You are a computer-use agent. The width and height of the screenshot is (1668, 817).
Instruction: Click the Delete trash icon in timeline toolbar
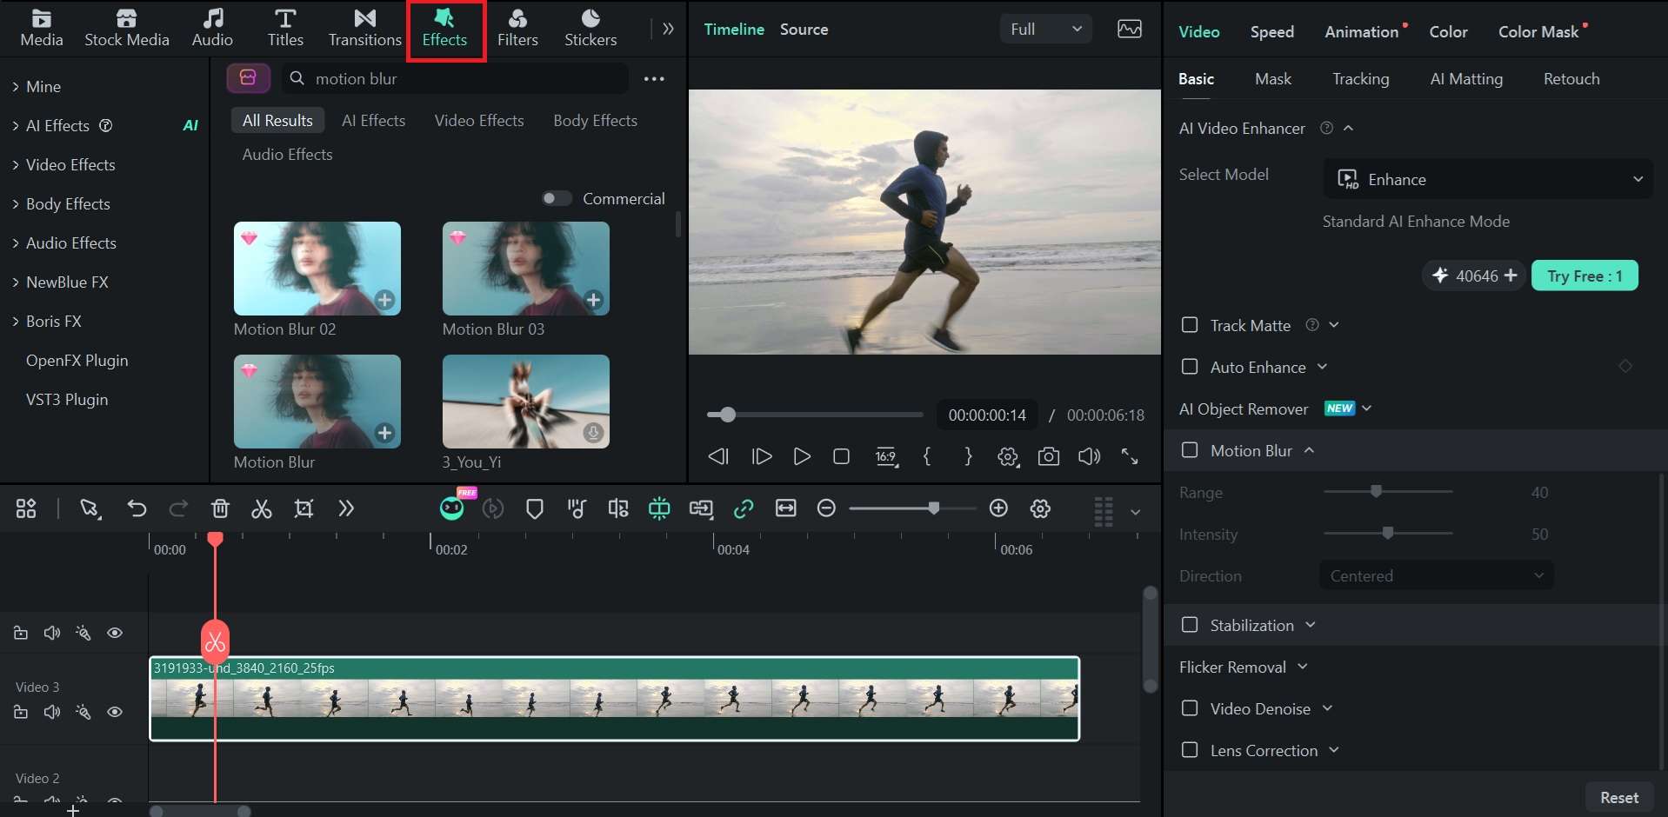coord(220,509)
